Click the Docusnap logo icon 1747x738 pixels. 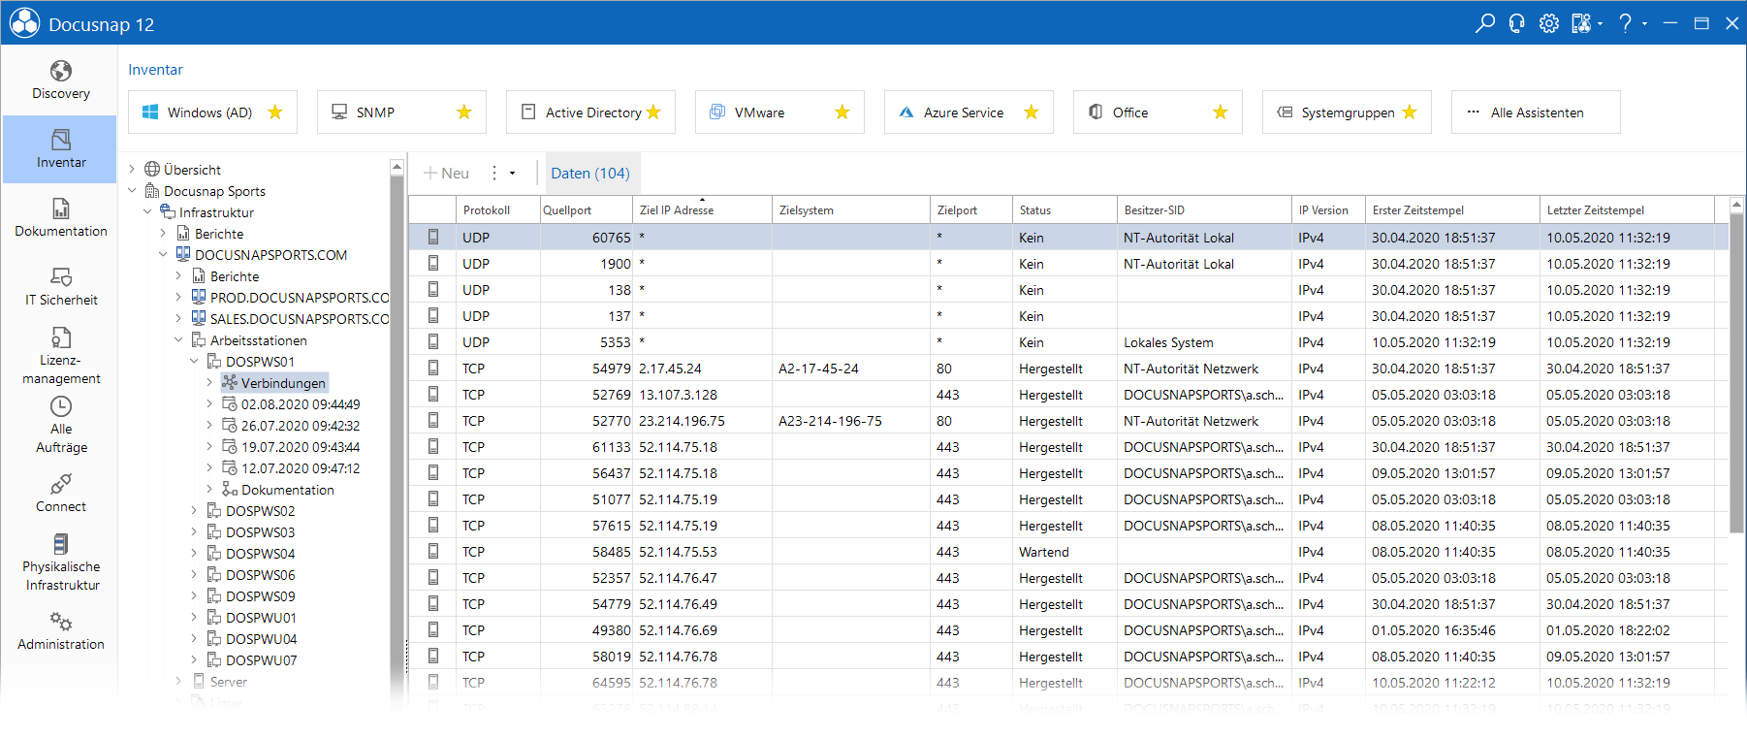tap(25, 23)
